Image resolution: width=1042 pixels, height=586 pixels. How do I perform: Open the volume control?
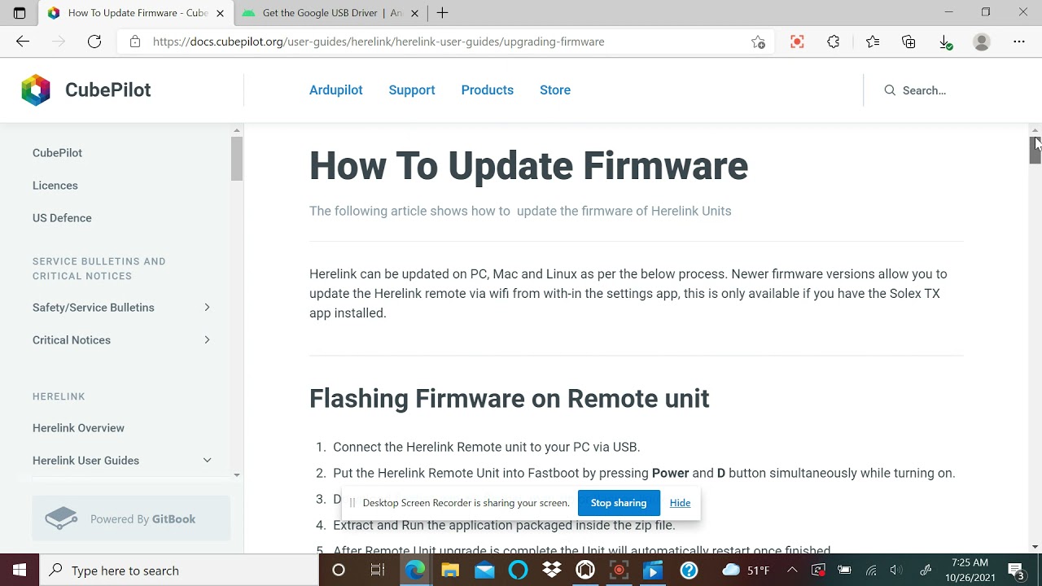[x=896, y=571]
